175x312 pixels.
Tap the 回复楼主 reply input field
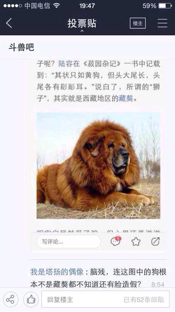(x=106, y=299)
